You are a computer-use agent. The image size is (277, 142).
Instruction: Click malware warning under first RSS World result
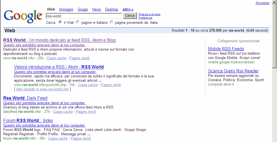45,45
